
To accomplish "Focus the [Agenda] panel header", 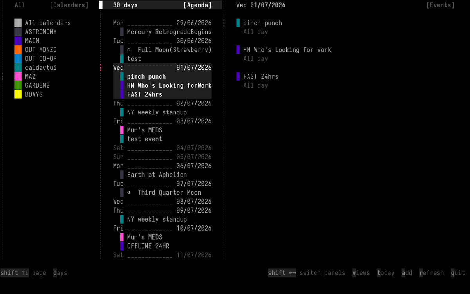I will click(197, 5).
